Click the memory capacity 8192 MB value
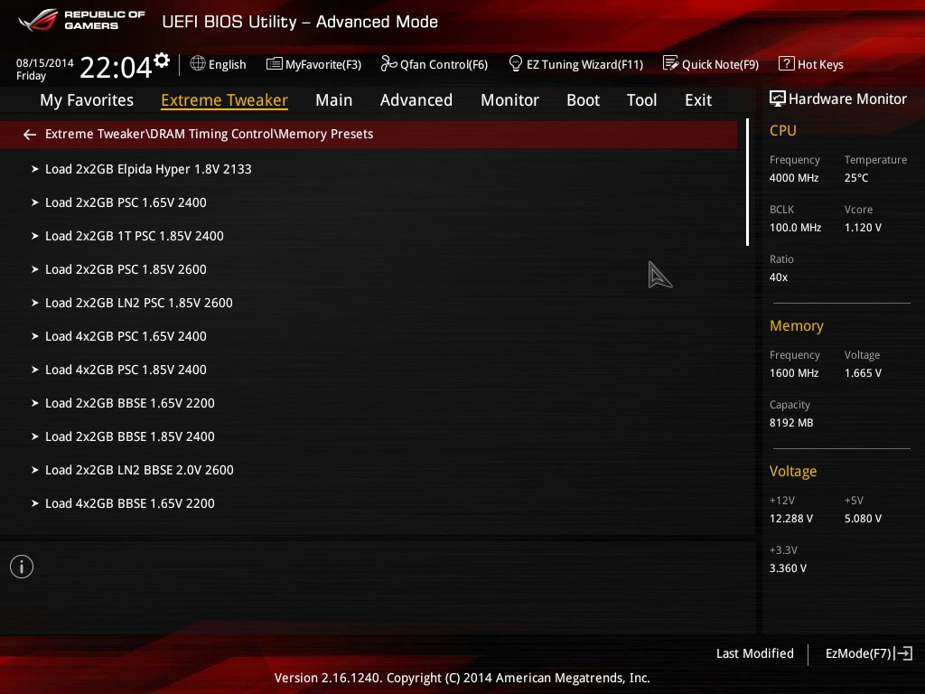 pyautogui.click(x=791, y=423)
